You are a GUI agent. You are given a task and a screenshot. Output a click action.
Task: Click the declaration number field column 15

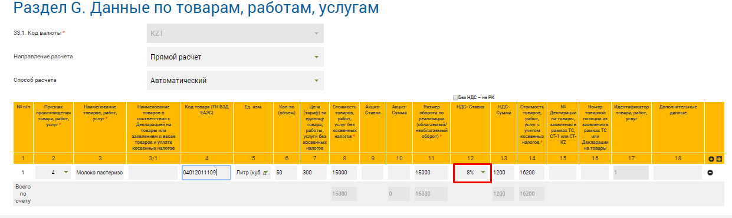tap(563, 173)
